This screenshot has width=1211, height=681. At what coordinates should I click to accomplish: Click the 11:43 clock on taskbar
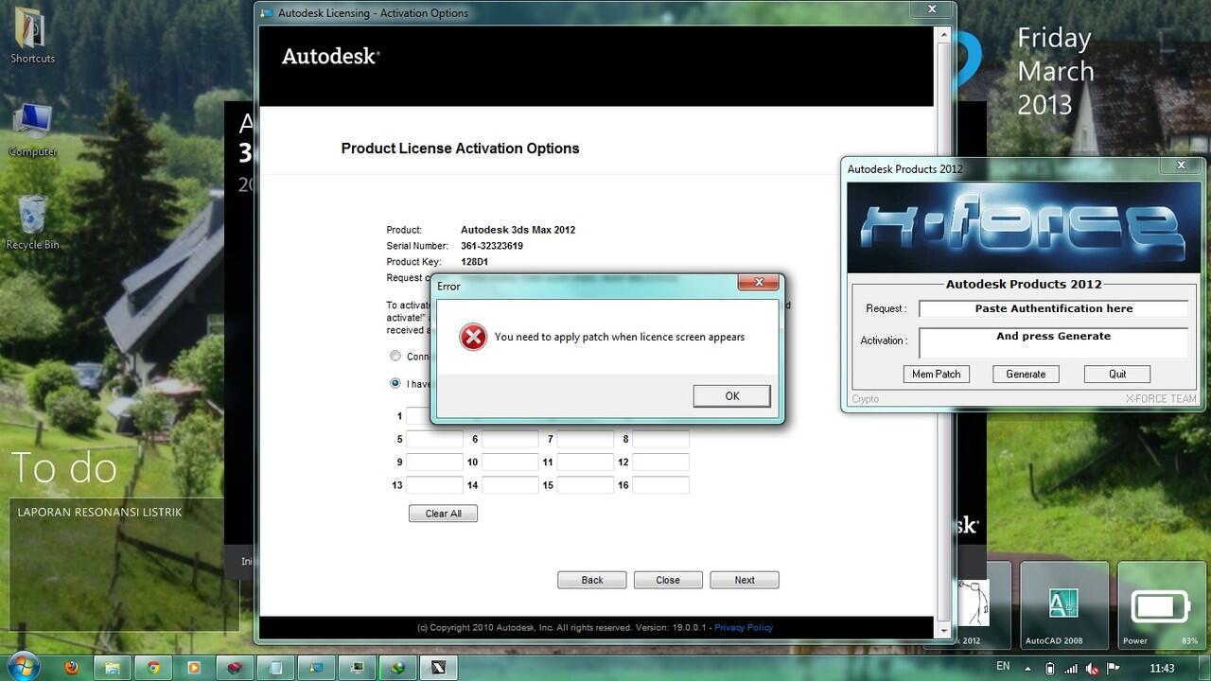pos(1161,668)
